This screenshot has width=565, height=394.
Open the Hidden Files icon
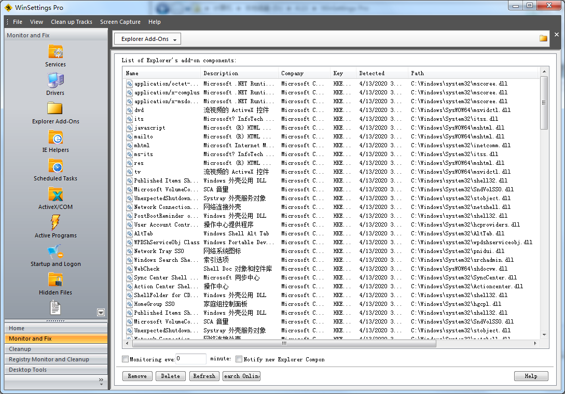click(x=56, y=280)
